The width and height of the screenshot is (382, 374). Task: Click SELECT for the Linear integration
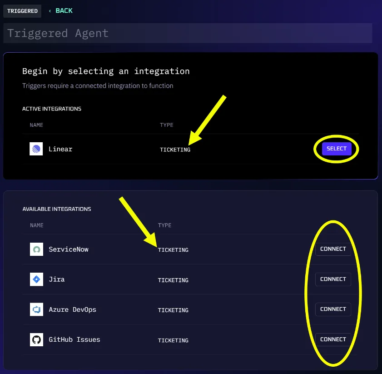pyautogui.click(x=336, y=149)
